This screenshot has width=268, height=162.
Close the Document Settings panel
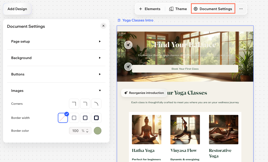(103, 26)
